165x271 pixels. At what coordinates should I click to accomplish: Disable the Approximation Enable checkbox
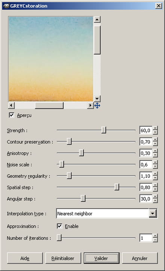tap(60, 226)
